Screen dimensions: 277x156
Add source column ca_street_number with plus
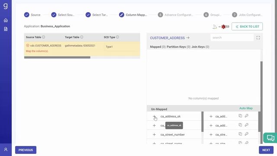[x=154, y=135]
